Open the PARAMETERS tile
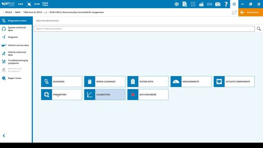The image size is (263, 148). (62, 95)
